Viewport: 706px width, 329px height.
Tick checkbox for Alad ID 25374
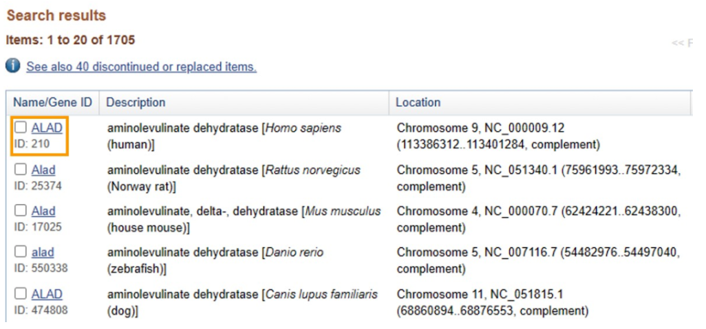[21, 170]
